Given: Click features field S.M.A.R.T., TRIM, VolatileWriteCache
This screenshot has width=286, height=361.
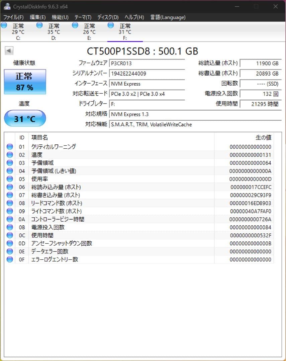Looking at the screenshot, I should pyautogui.click(x=195, y=124).
